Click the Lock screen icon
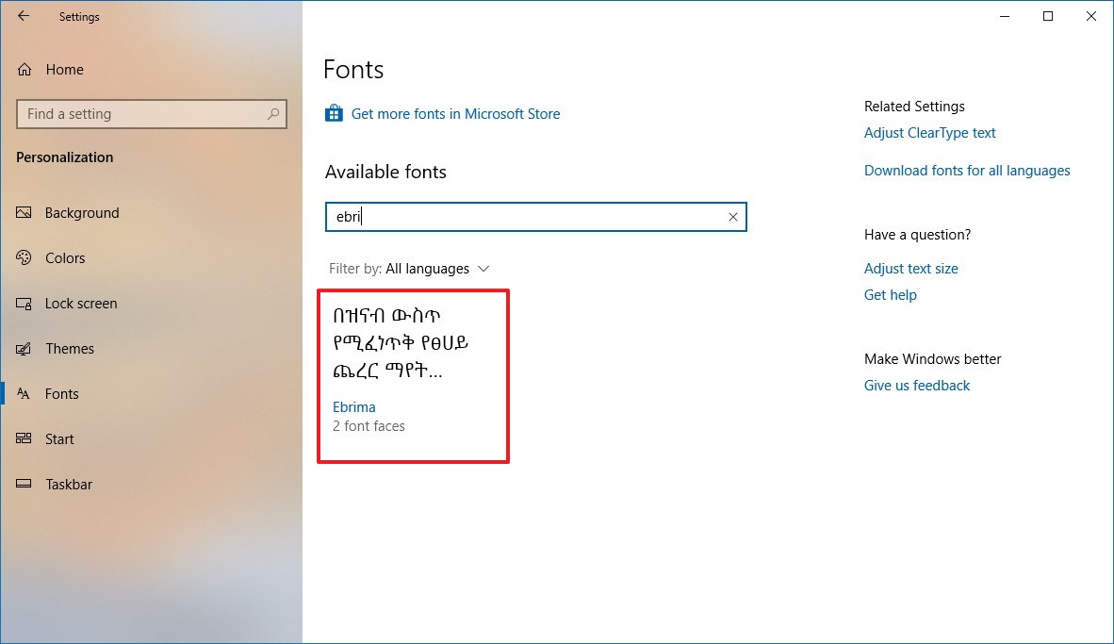The height and width of the screenshot is (644, 1114). (x=24, y=304)
